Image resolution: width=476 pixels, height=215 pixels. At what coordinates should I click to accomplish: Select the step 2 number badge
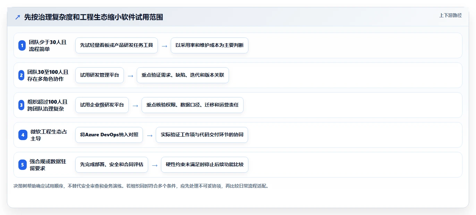pyautogui.click(x=21, y=75)
